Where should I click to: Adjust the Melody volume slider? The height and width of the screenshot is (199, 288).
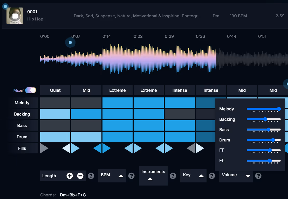264,109
